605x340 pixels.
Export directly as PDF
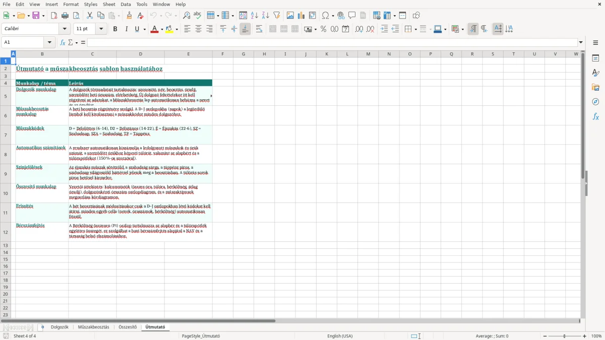pos(54,16)
